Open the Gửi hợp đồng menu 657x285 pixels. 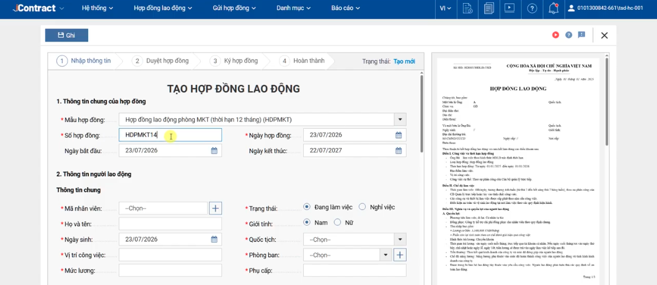234,8
